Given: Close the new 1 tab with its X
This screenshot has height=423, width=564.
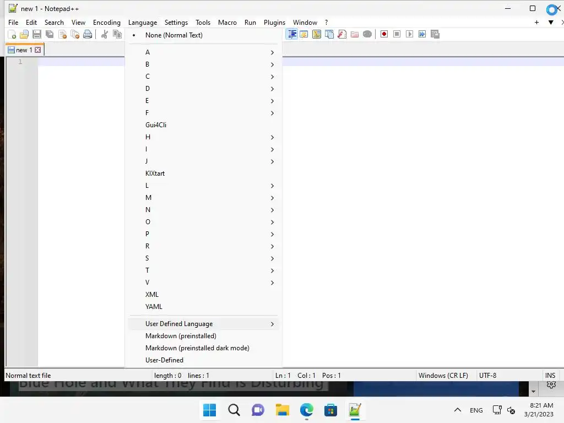Looking at the screenshot, I should 38,50.
